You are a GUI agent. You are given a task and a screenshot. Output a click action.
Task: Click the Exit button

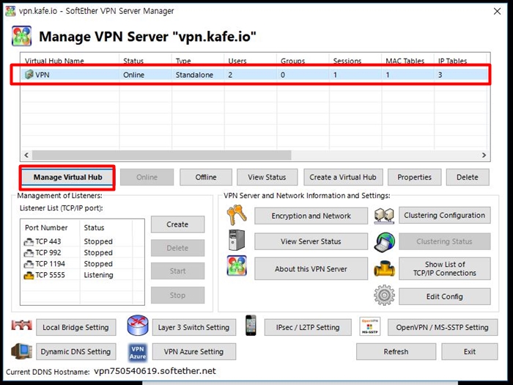click(470, 351)
